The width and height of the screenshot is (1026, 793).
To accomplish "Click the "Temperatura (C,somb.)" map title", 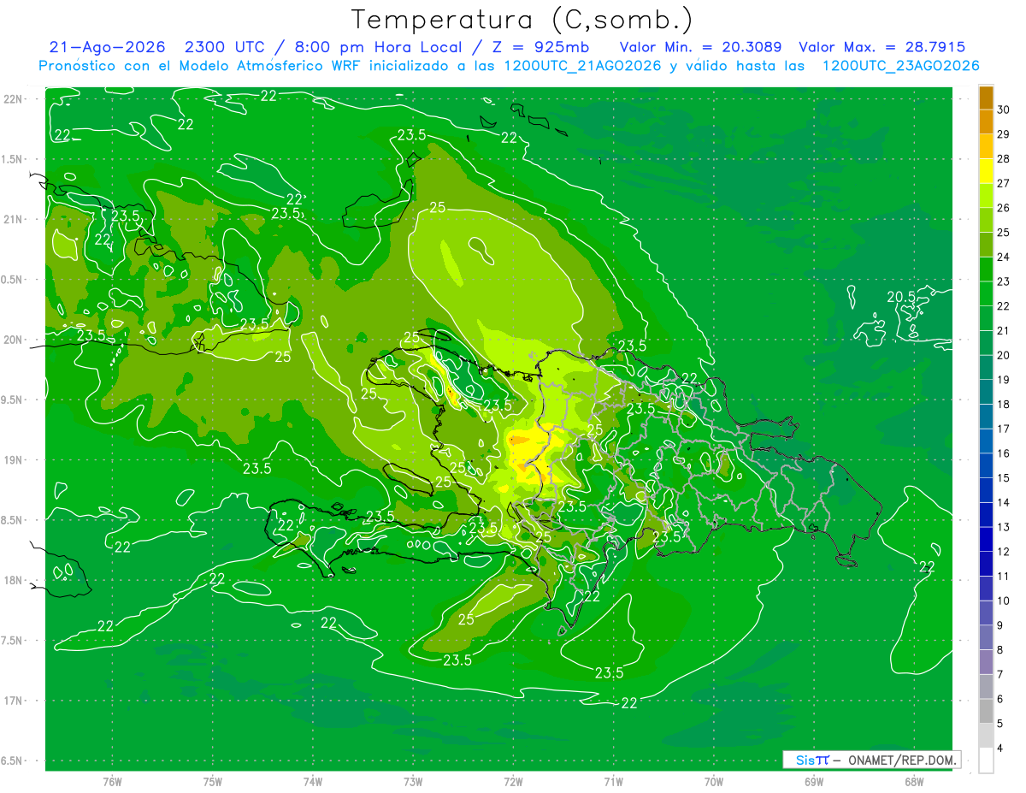I will tap(522, 19).
